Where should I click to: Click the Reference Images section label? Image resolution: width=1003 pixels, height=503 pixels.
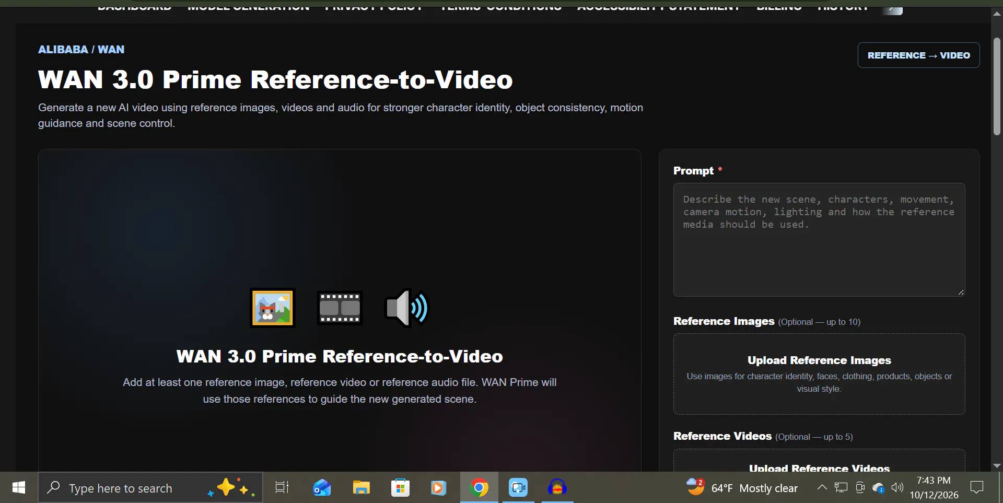click(724, 321)
